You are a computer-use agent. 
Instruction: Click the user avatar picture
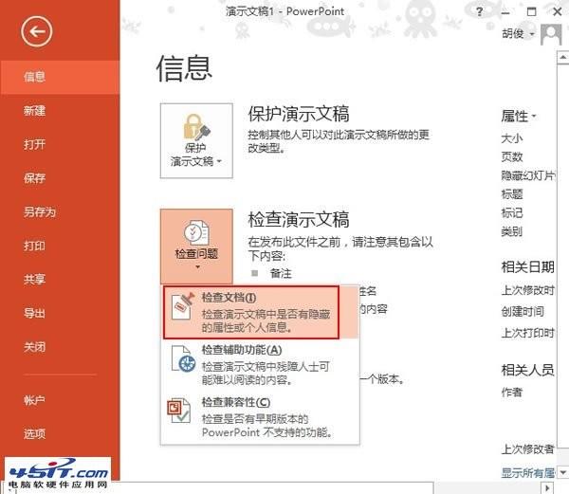click(x=551, y=34)
